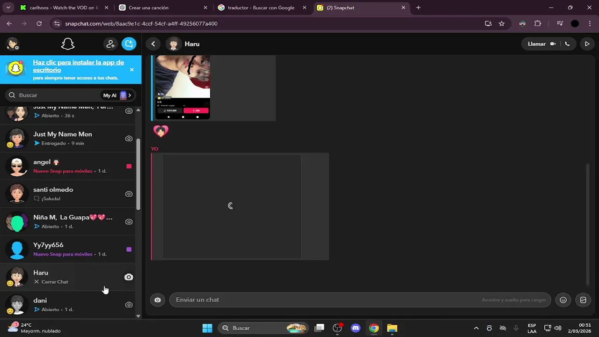Click Haz clic para instalar la app link

click(78, 66)
